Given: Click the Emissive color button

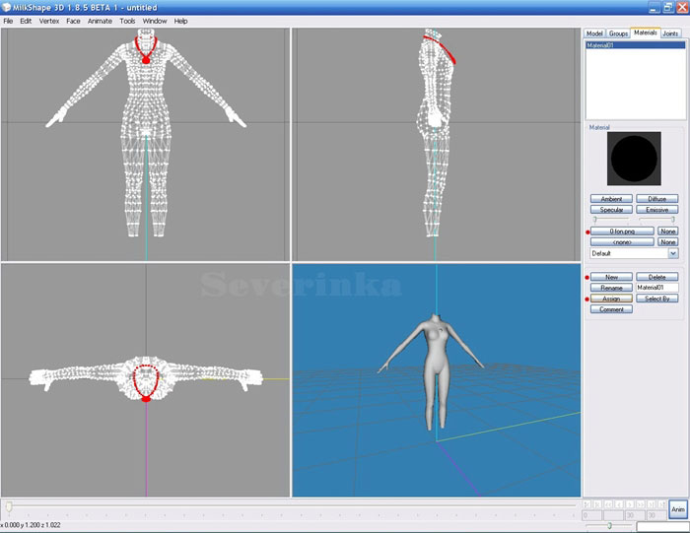Looking at the screenshot, I should 656,210.
